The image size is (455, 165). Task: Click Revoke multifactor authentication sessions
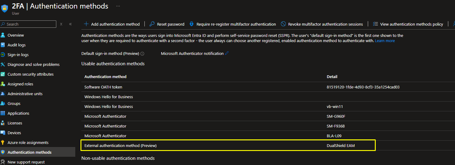click(325, 24)
